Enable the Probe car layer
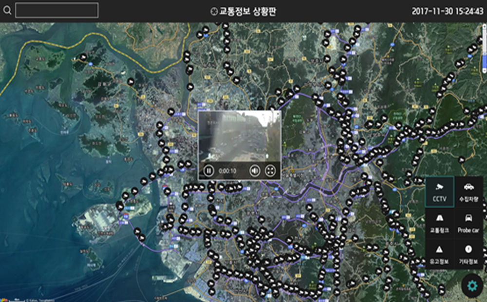This screenshot has width=487, height=302. (468, 222)
